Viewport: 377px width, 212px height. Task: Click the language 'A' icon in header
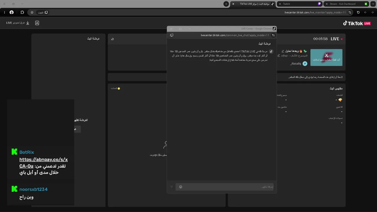point(37,23)
